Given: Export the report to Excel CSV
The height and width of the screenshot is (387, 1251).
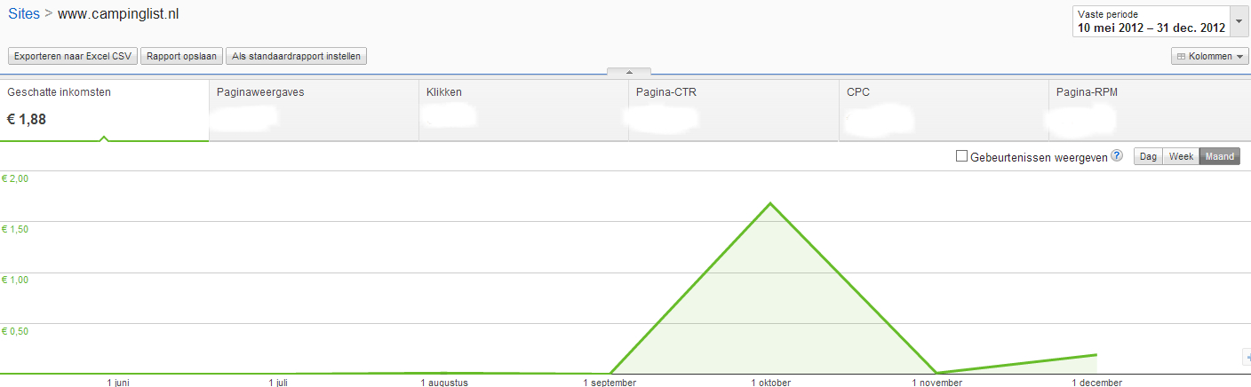Looking at the screenshot, I should tap(73, 56).
